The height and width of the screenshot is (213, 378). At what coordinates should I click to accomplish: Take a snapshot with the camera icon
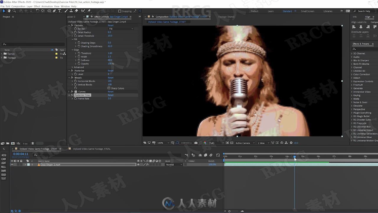196,143
